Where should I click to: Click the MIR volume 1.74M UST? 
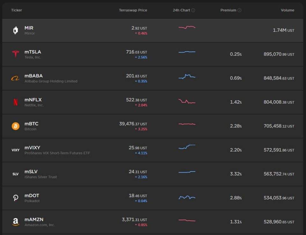click(283, 30)
